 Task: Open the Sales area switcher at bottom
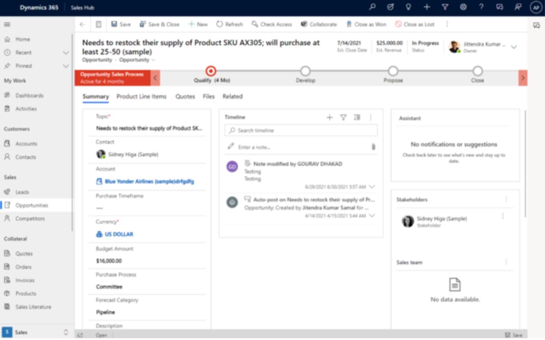click(36, 332)
